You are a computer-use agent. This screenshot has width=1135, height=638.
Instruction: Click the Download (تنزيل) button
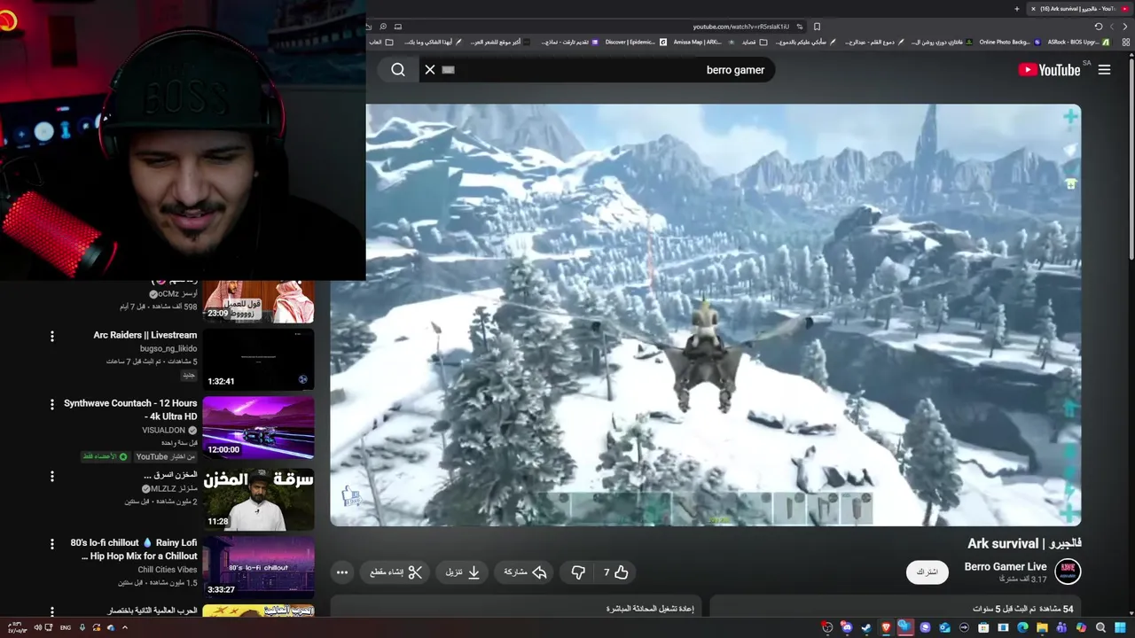pyautogui.click(x=462, y=572)
